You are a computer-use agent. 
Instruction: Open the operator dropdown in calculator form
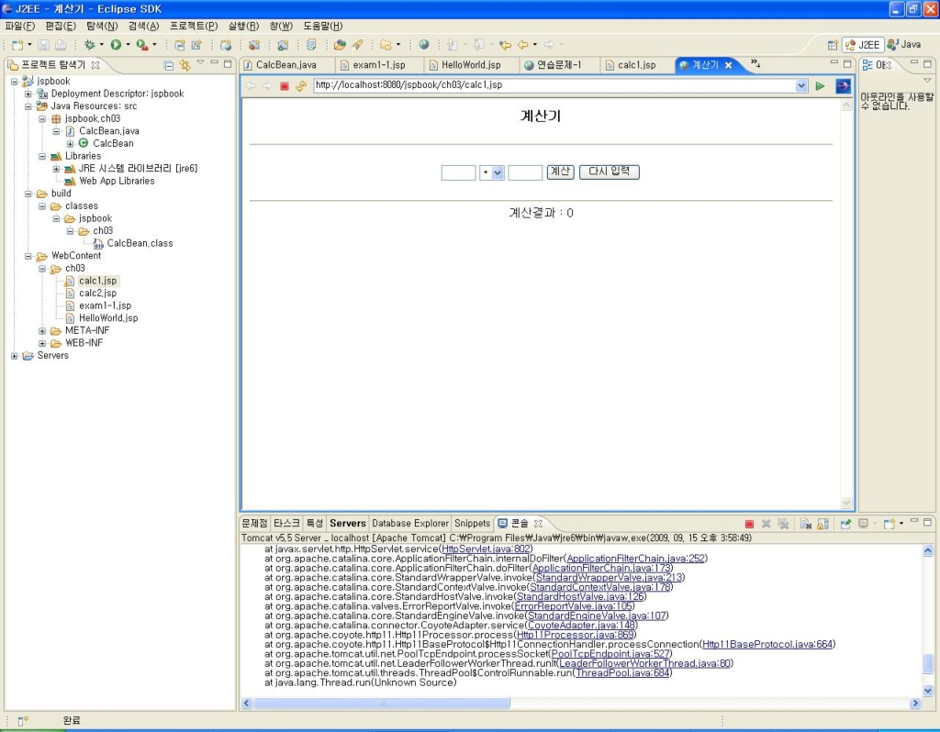[498, 172]
